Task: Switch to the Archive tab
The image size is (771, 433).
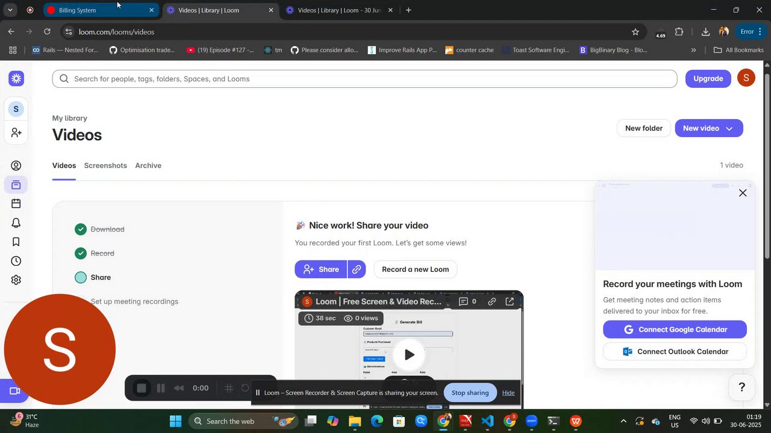Action: click(148, 165)
